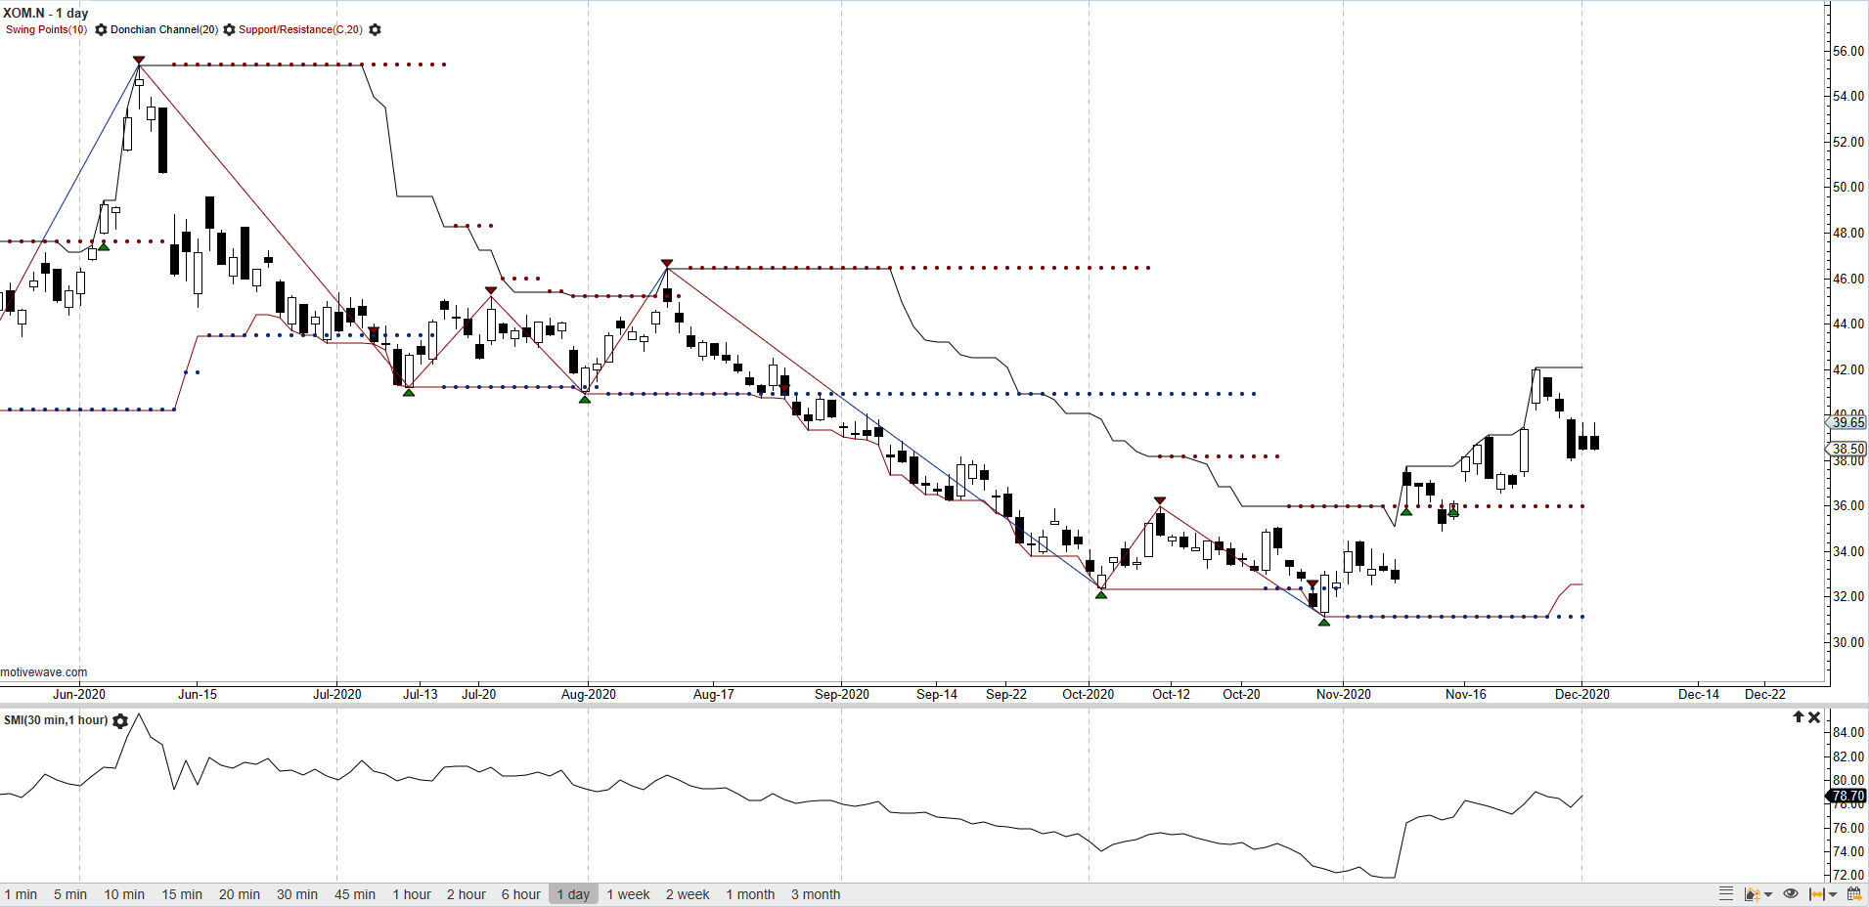Click the Dec-2020 date axis label
Viewport: 1869px width, 907px height.
tap(1582, 694)
